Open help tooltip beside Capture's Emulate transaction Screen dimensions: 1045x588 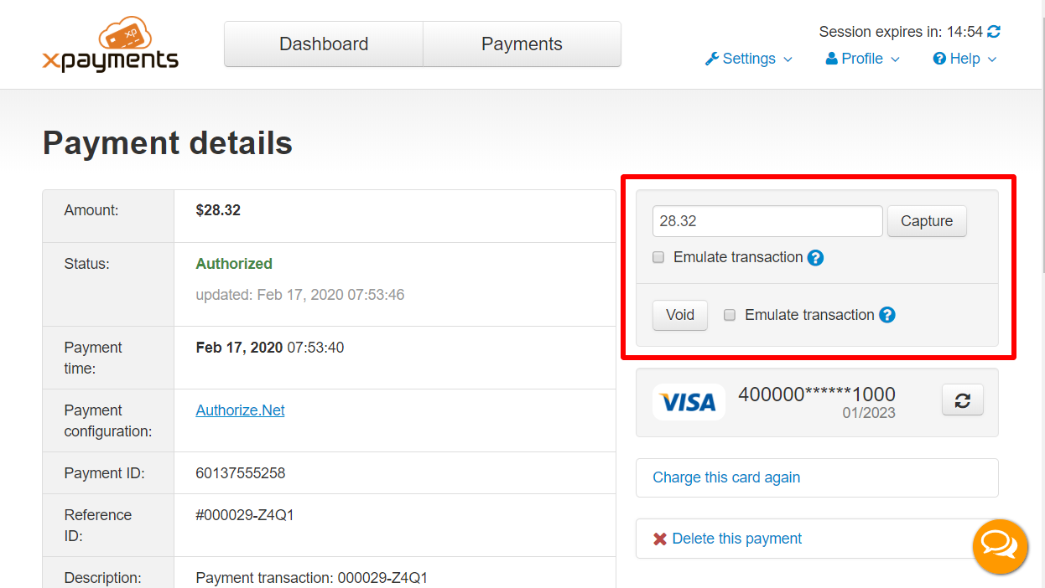tap(815, 258)
